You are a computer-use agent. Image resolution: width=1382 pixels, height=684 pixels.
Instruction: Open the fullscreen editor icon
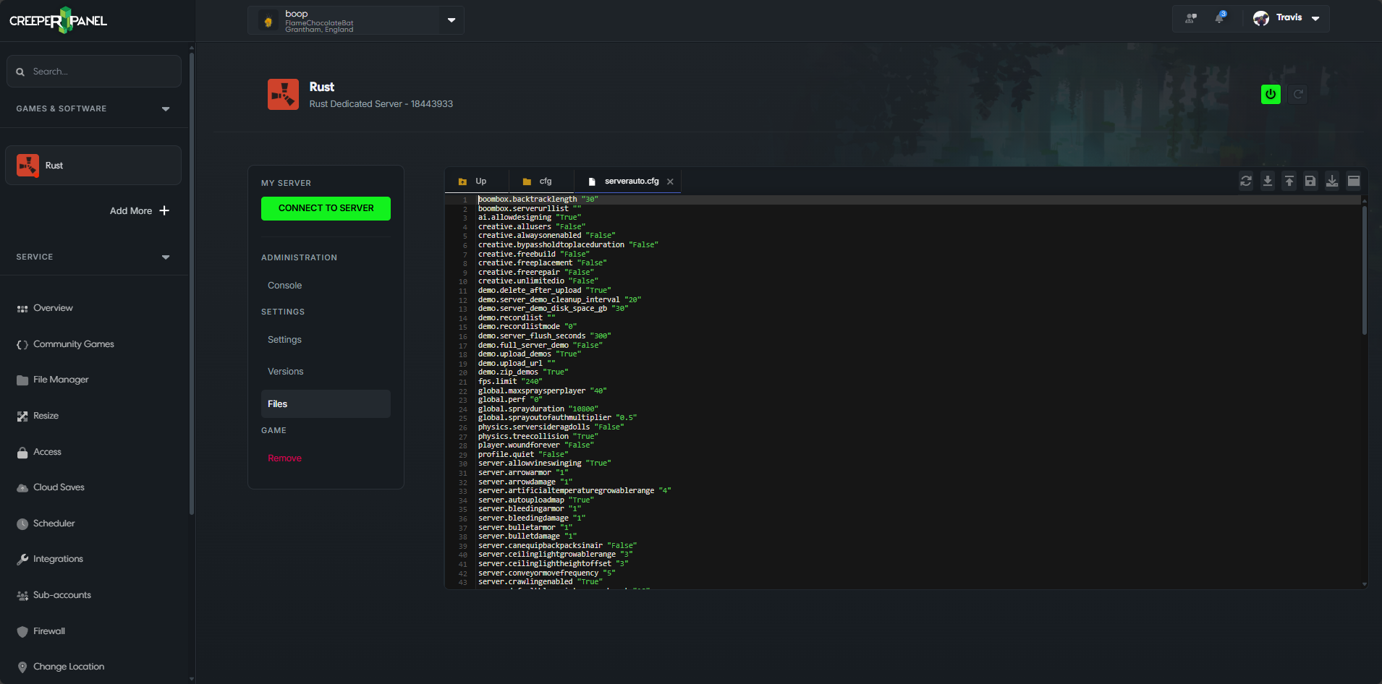1354,181
